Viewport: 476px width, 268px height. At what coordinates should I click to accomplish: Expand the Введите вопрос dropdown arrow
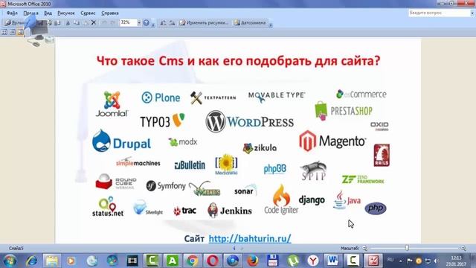click(472, 13)
